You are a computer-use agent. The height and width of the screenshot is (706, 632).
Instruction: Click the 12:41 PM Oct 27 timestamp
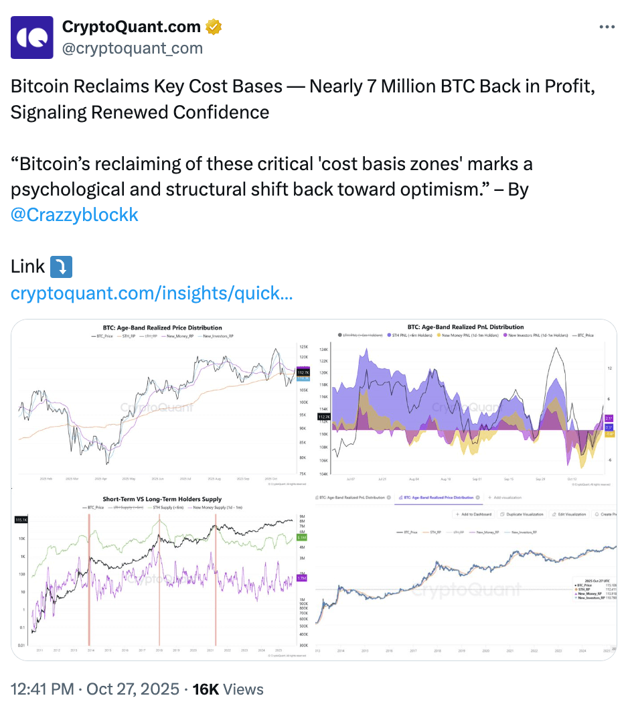[x=94, y=689]
